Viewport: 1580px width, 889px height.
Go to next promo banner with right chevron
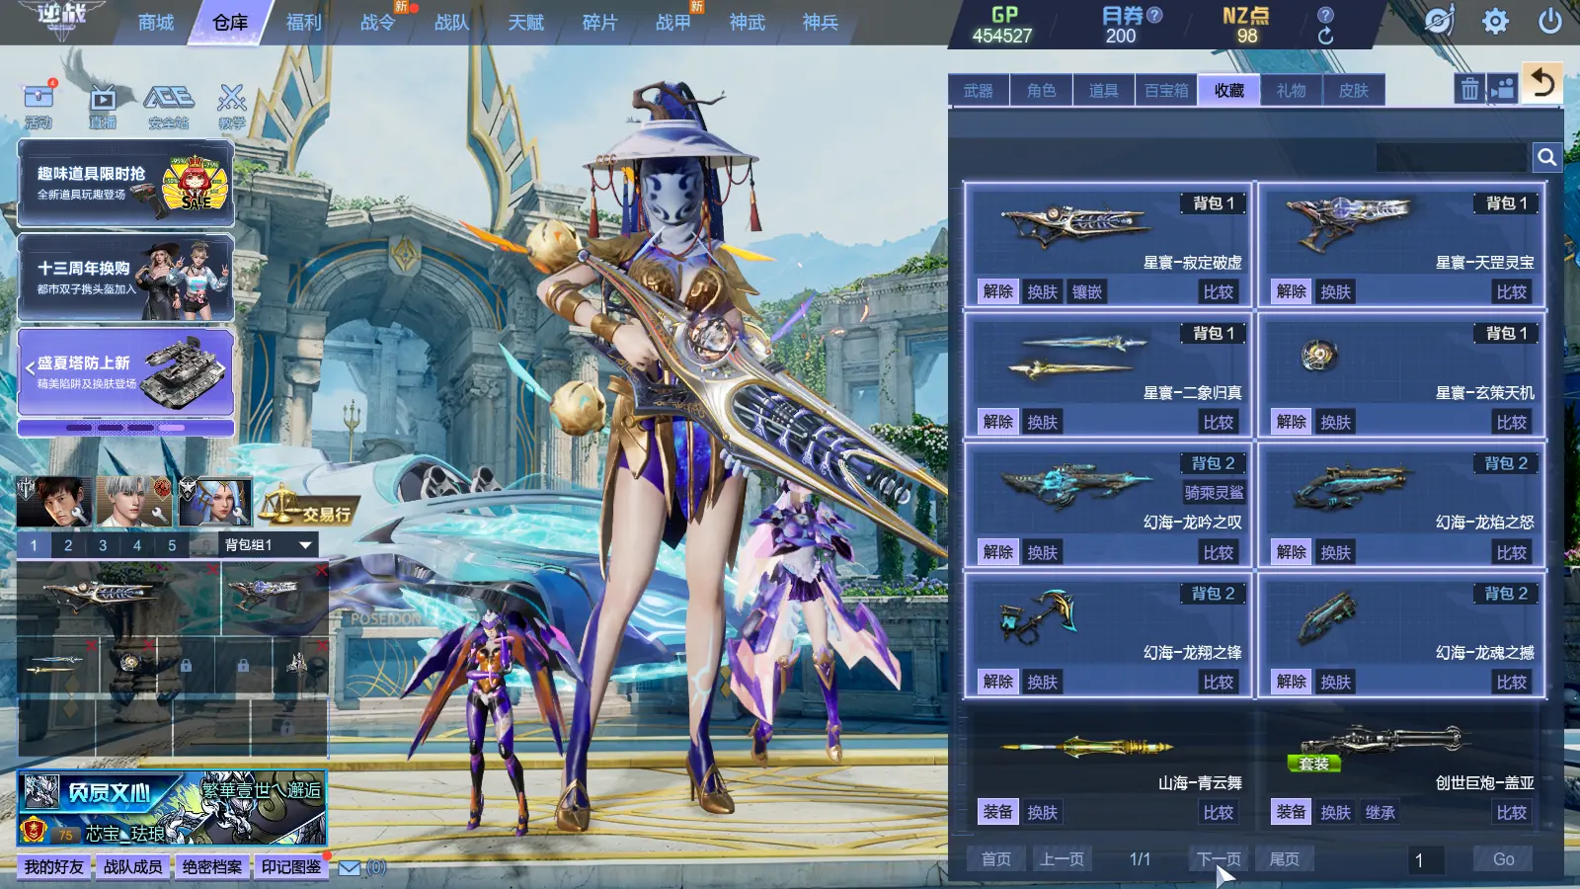(x=221, y=368)
